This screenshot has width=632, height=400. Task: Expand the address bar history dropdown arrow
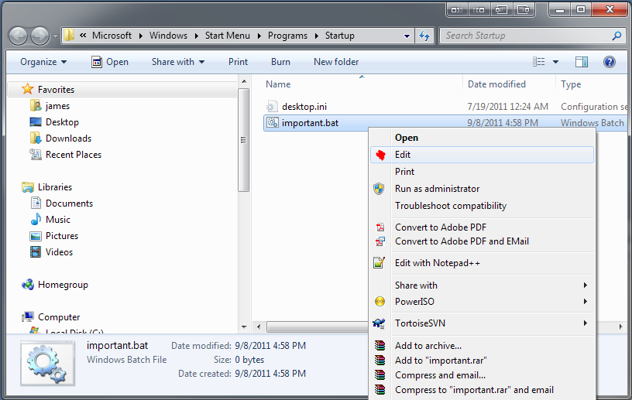(x=407, y=36)
